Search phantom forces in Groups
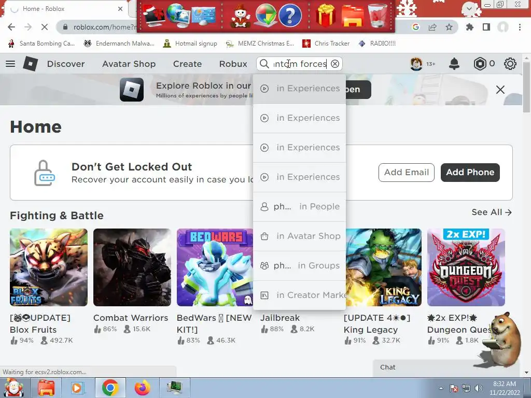Viewport: 531px width, 398px height. [x=299, y=266]
